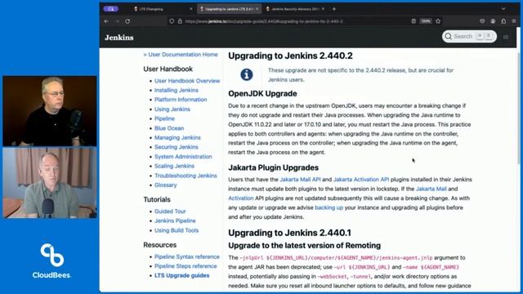523x294 pixels.
Task: Click the Upgrading to Jenkins 2.440.2 heading
Action: [290, 56]
